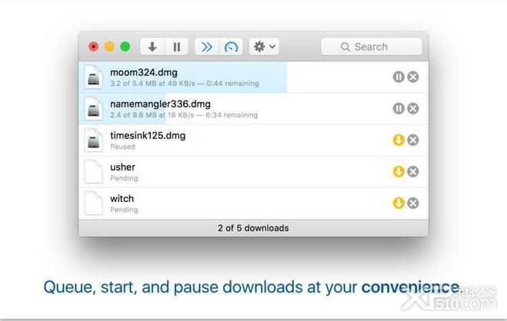Remove timesink125.dmg from the queue

tap(413, 140)
